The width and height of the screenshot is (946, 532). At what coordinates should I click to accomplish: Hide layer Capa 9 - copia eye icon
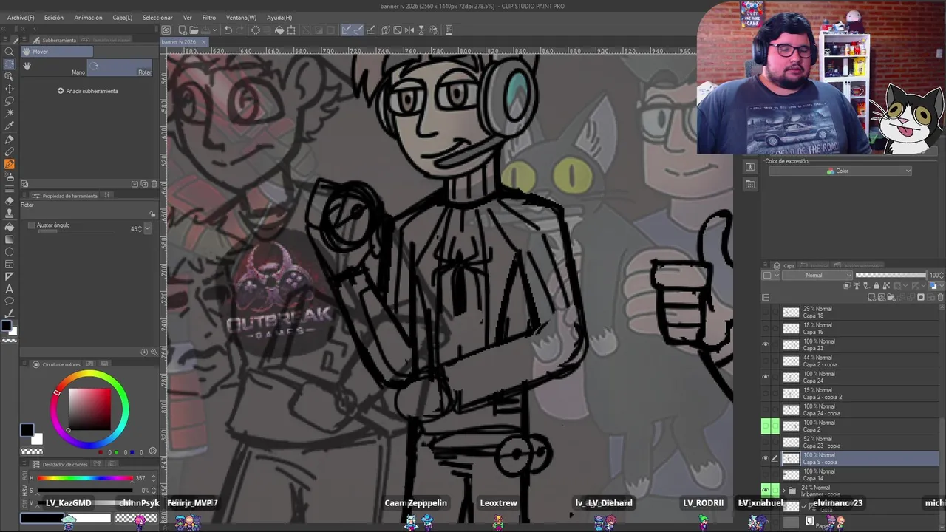[x=766, y=459]
